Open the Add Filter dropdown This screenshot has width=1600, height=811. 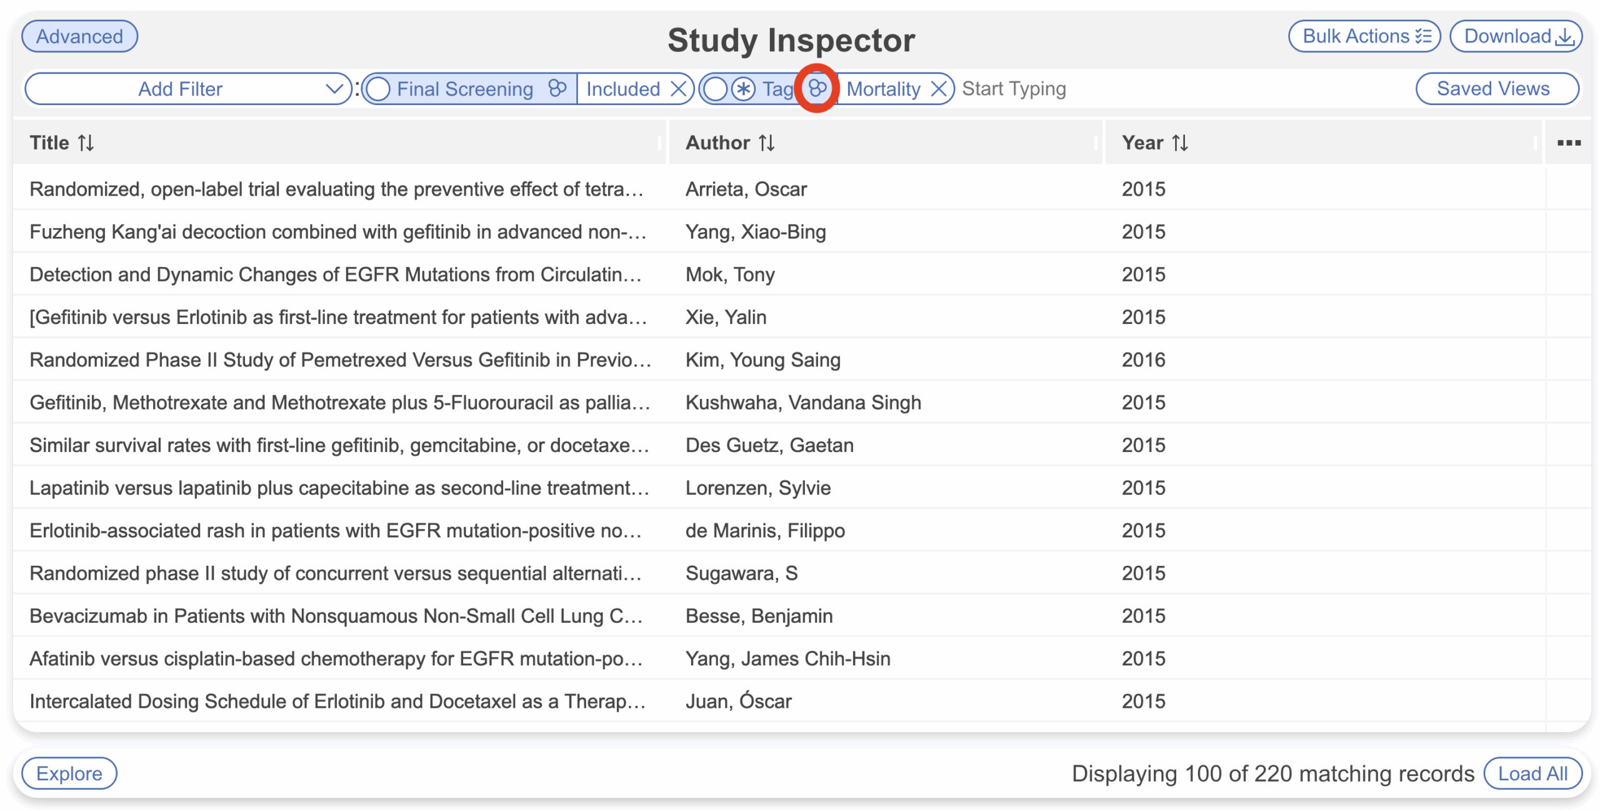click(x=188, y=89)
